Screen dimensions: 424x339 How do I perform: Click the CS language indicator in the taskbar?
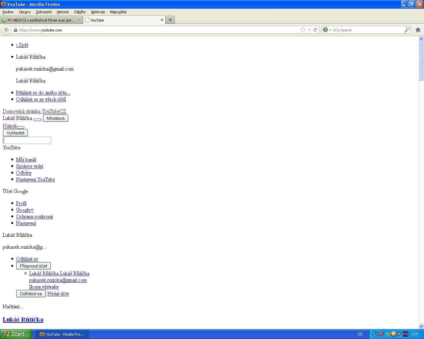click(360, 334)
